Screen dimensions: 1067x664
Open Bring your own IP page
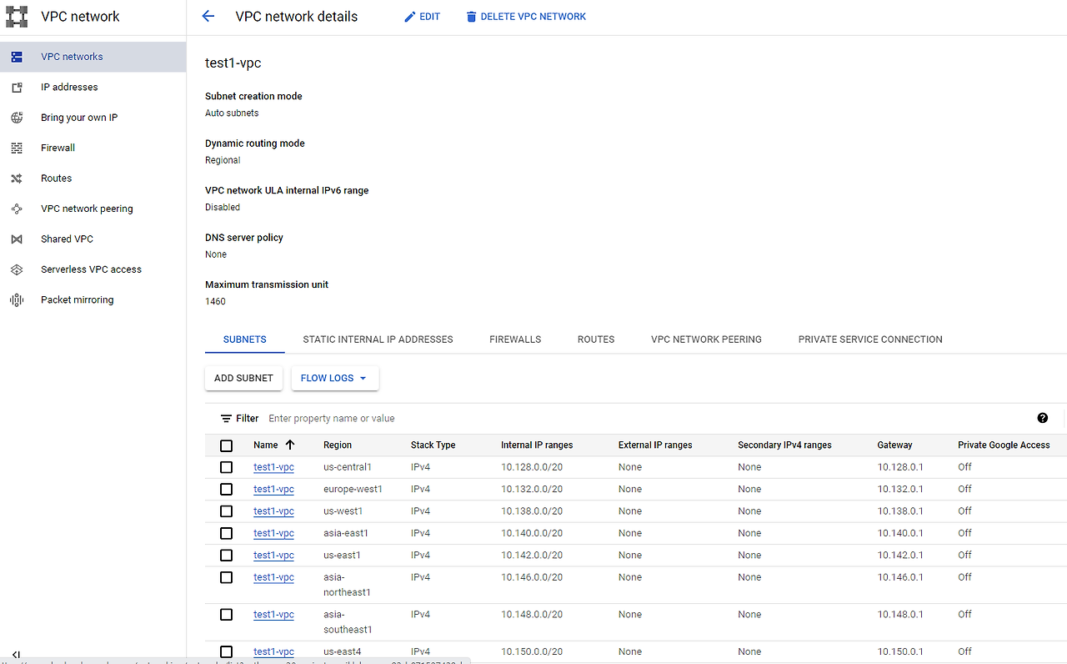pos(93,118)
